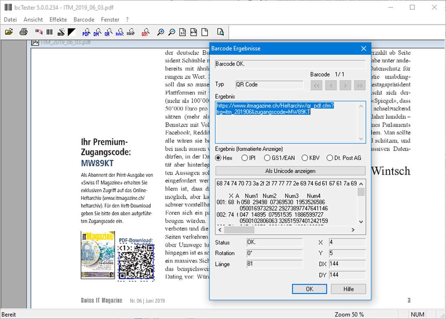
Task: Zoom in with the plus magnifier
Action: [x=161, y=32]
